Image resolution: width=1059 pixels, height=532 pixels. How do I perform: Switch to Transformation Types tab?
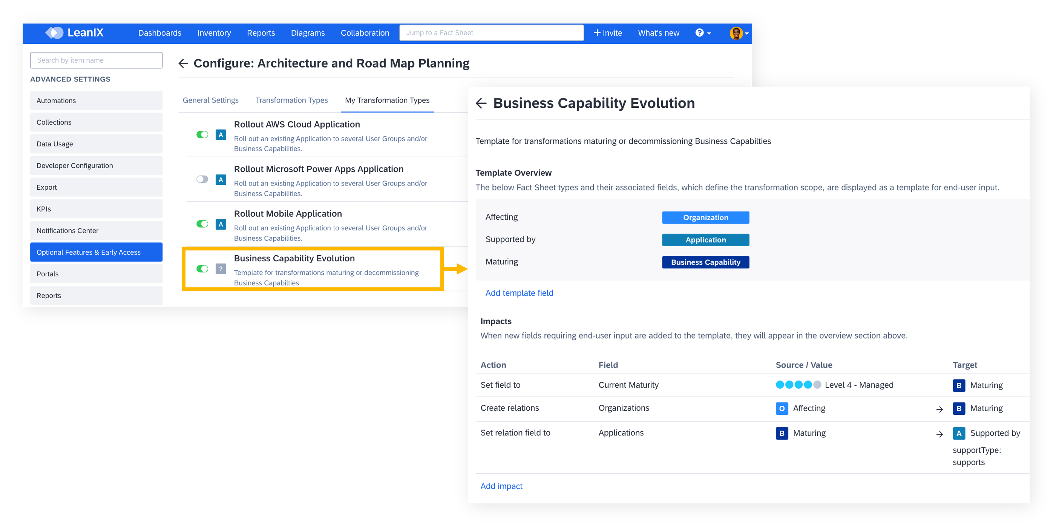291,100
